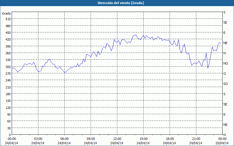Viewport: 234px width, 146px height.
Task: Click the 'E' compass label level with 450
Action: [224, 33]
